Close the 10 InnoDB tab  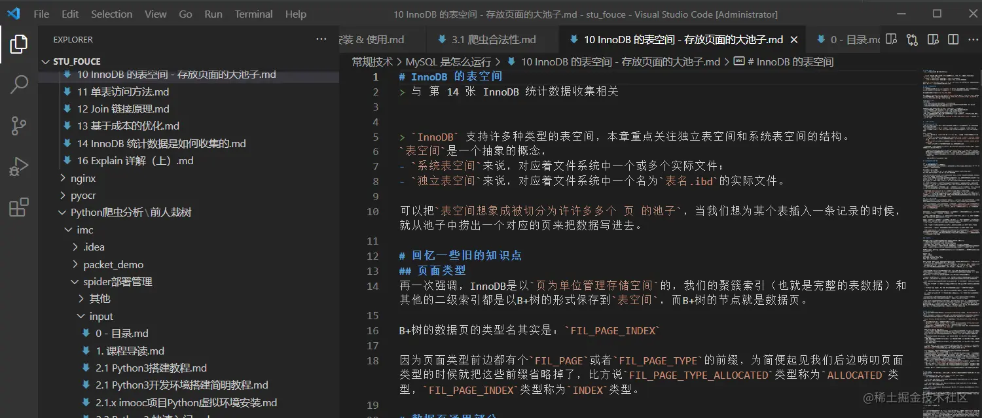click(x=794, y=39)
